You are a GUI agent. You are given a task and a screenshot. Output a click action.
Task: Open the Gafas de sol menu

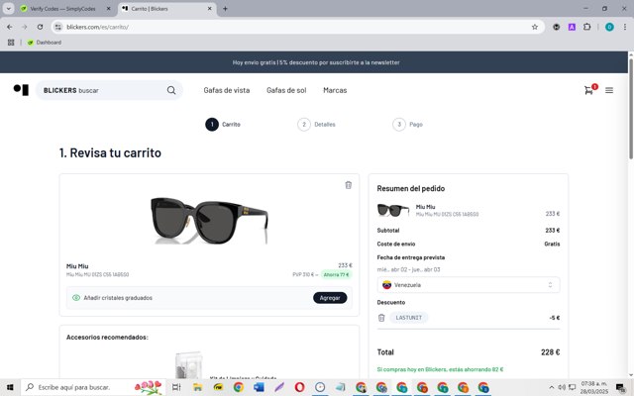(286, 90)
